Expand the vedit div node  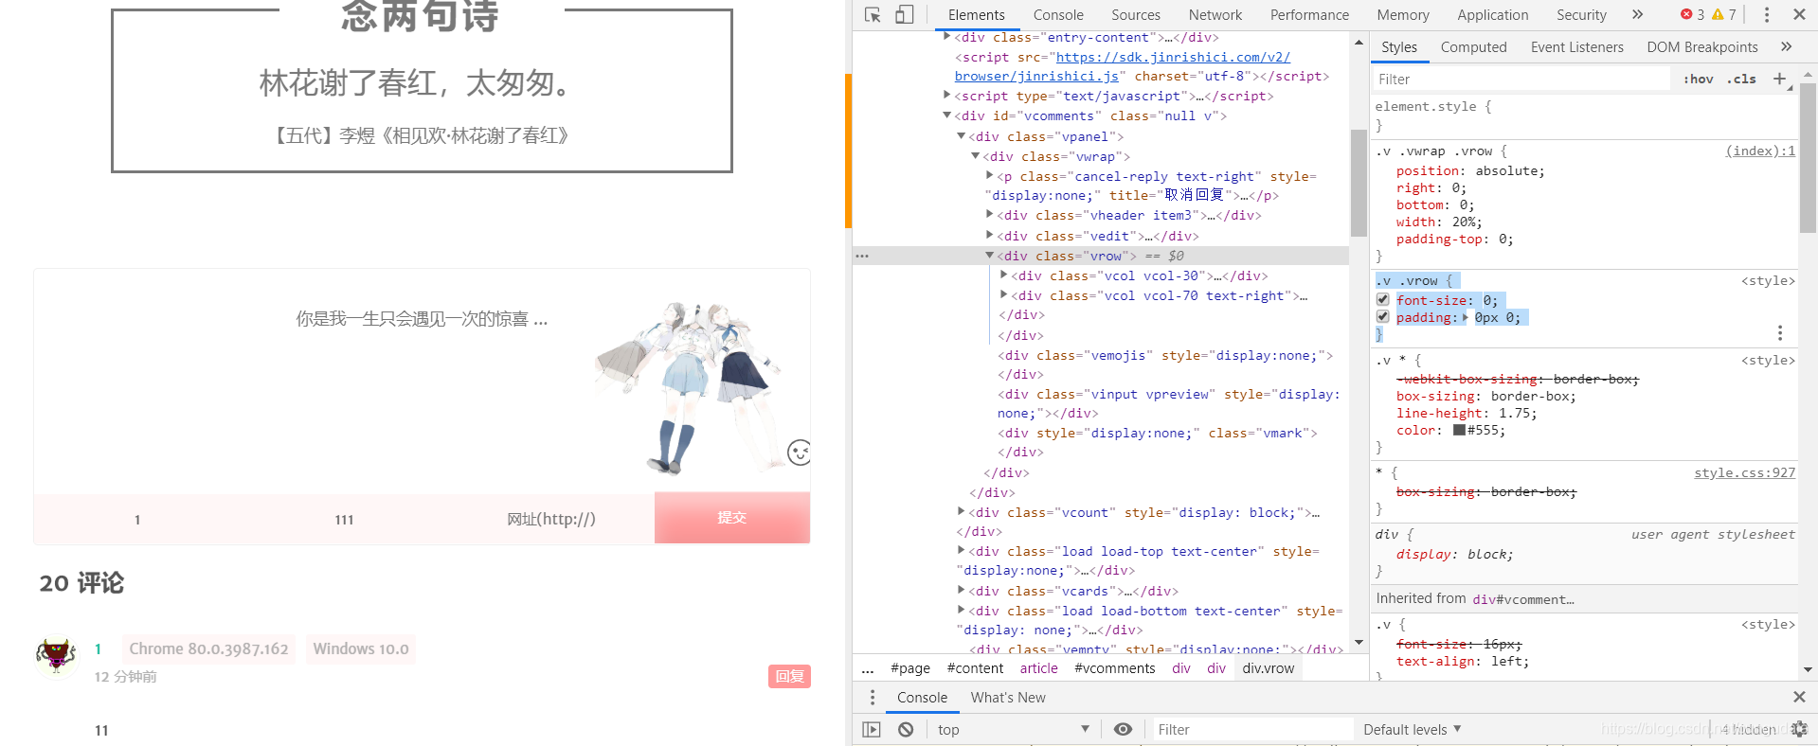click(989, 236)
